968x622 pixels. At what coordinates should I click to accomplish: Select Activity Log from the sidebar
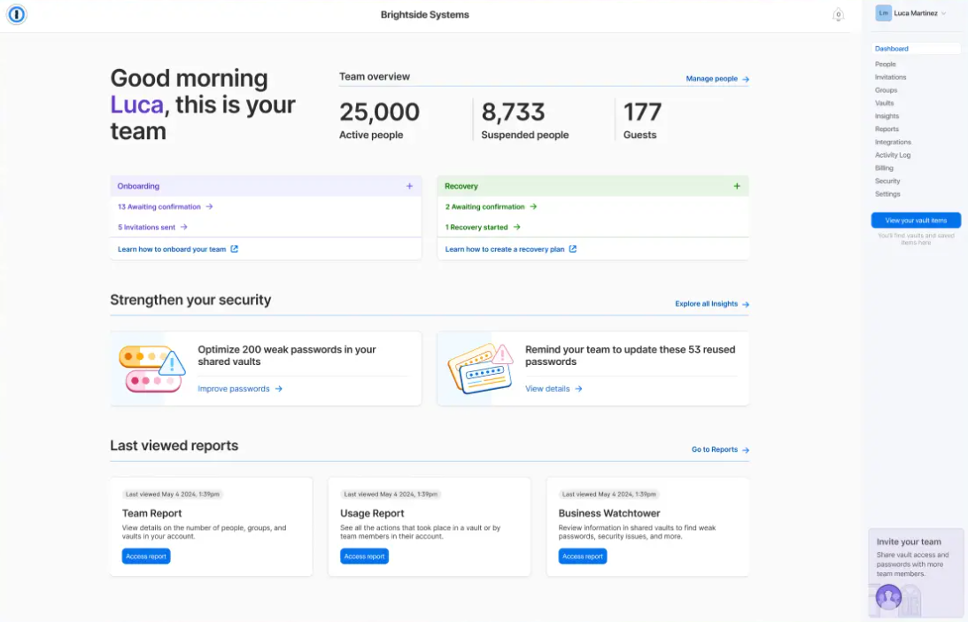pyautogui.click(x=893, y=155)
